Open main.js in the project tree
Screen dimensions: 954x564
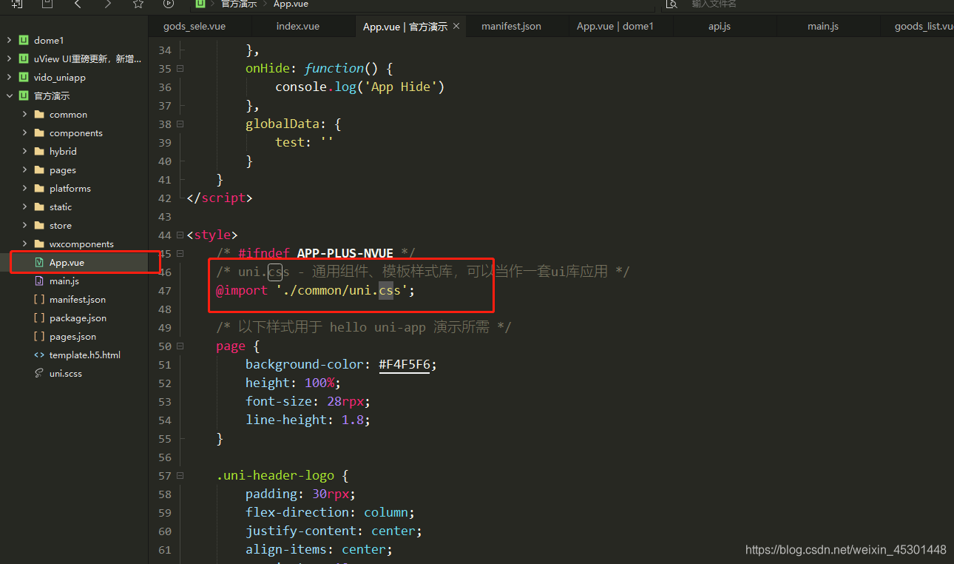(64, 281)
